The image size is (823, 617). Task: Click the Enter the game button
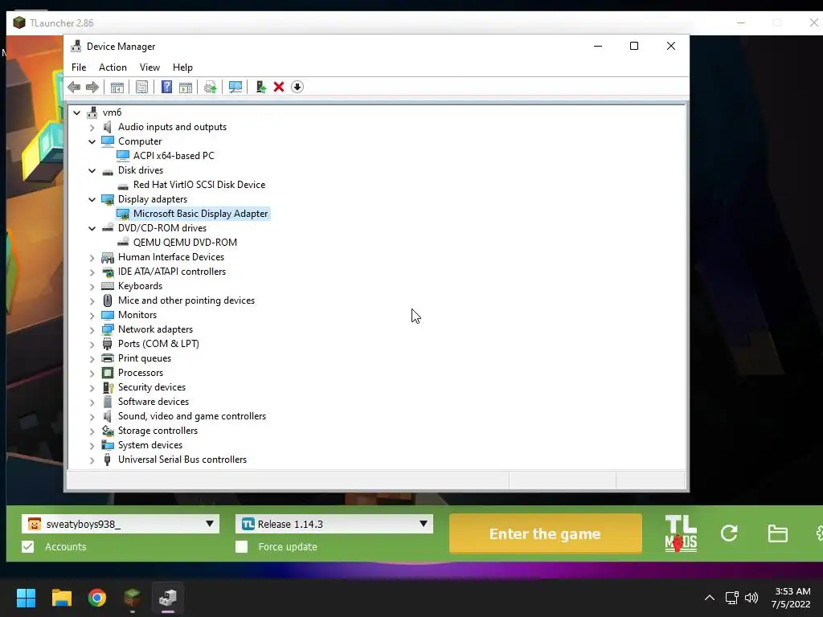[x=546, y=533]
